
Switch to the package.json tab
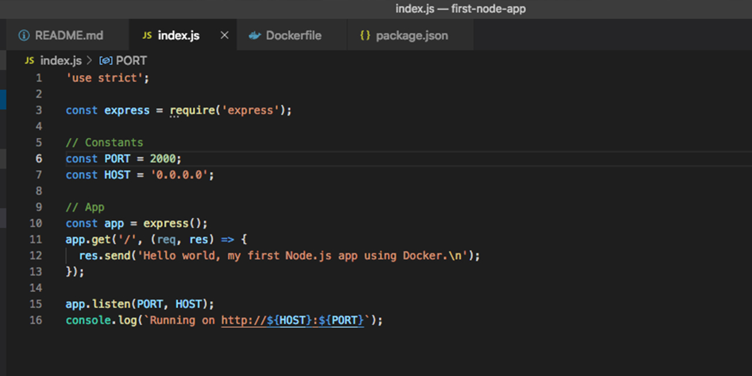click(411, 35)
